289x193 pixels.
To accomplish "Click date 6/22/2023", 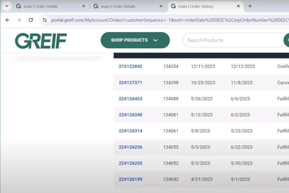I will point(242,147).
